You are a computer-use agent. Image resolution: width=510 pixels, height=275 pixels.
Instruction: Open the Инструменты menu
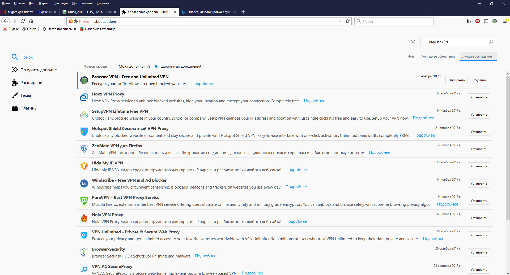tap(82, 3)
